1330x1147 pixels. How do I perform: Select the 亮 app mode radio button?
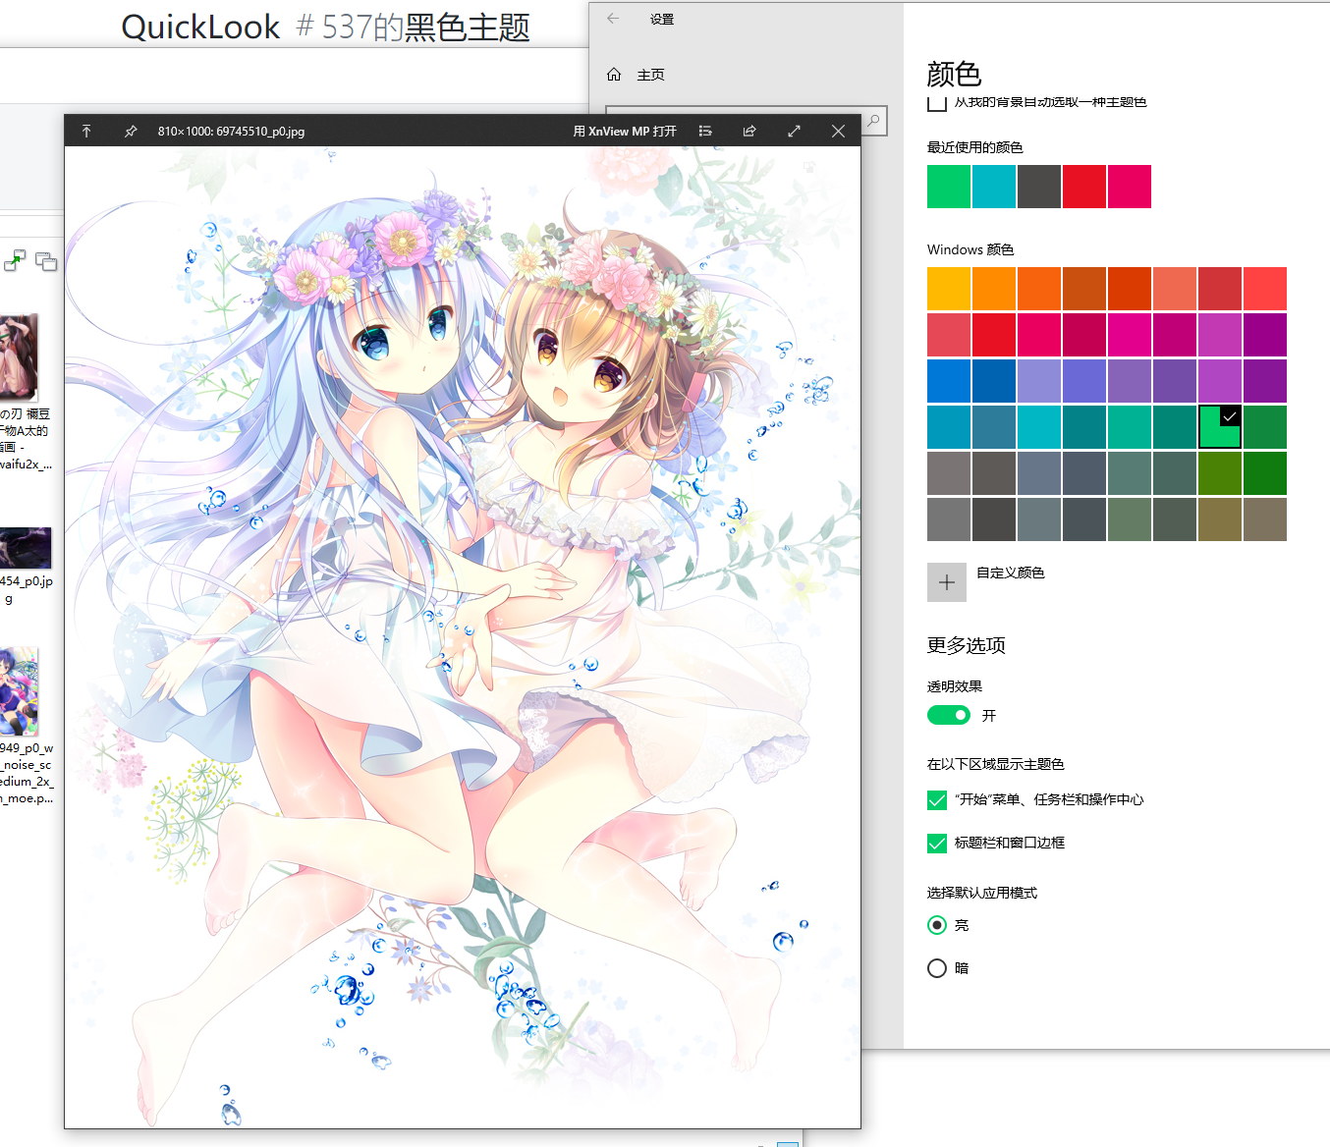937,925
